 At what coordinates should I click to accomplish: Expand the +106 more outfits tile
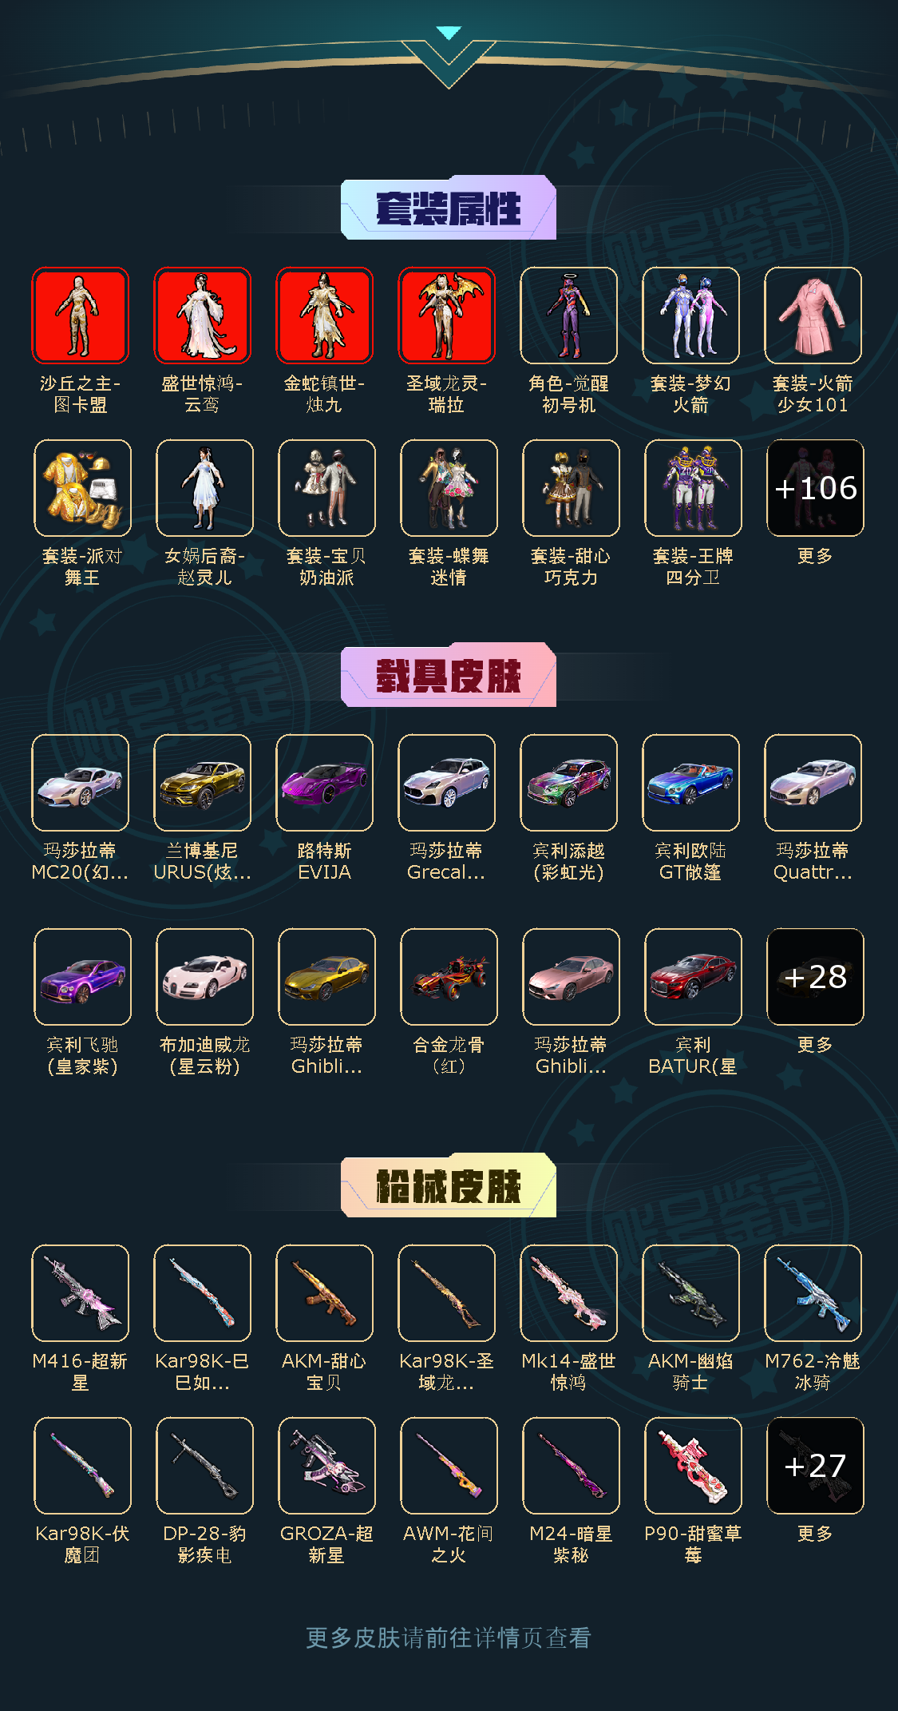pos(815,488)
